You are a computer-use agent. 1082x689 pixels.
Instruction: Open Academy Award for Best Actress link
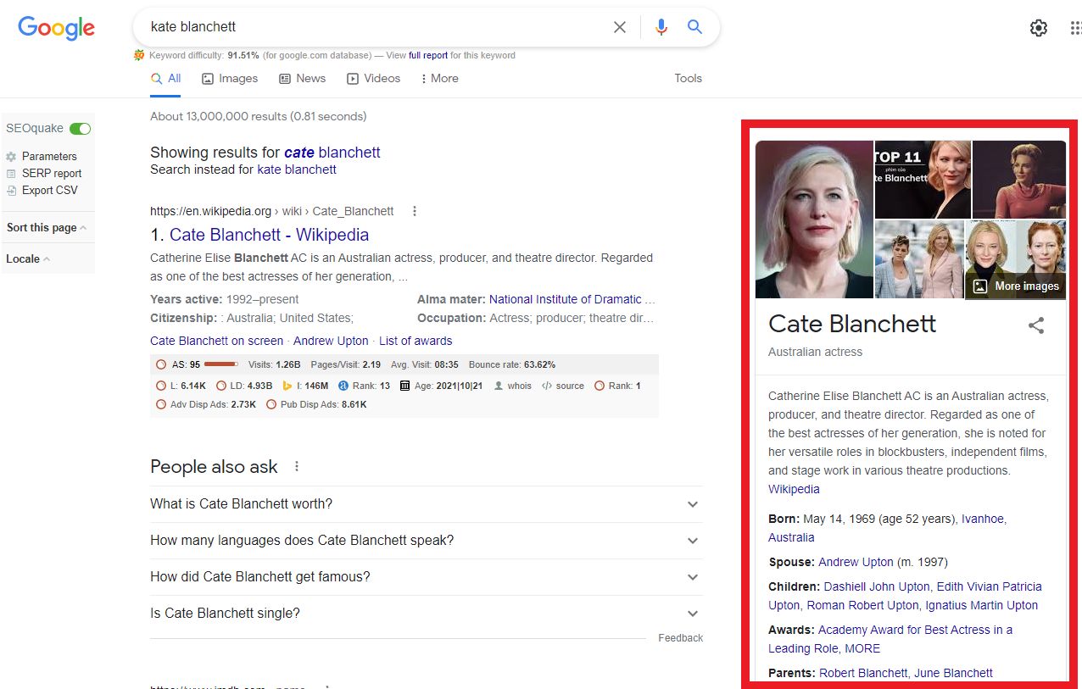[x=915, y=630]
